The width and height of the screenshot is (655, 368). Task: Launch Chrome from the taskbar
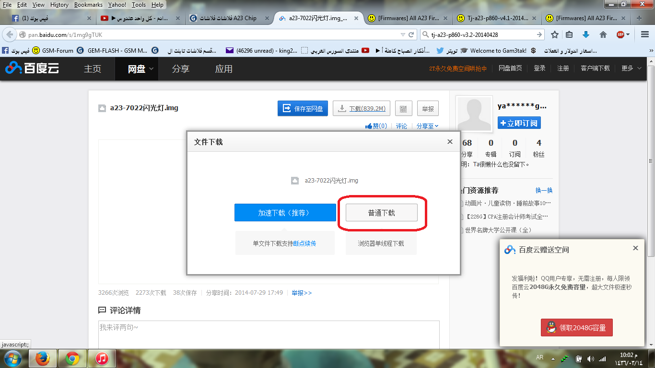[x=72, y=358]
